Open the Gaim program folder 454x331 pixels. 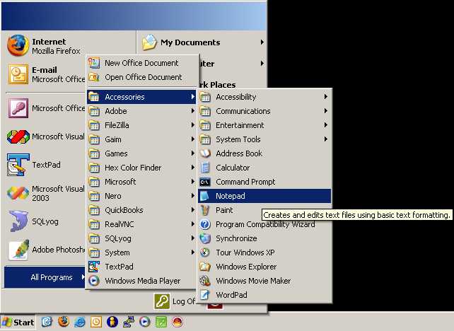pos(141,139)
